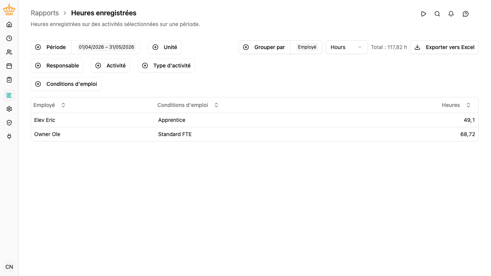Click plus icon next to Activité
Viewport: 491px width, 276px height.
pos(98,66)
